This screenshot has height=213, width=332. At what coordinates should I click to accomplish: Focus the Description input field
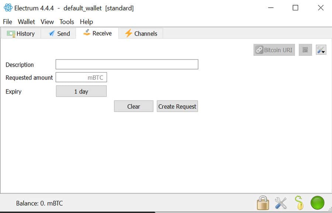coord(127,64)
